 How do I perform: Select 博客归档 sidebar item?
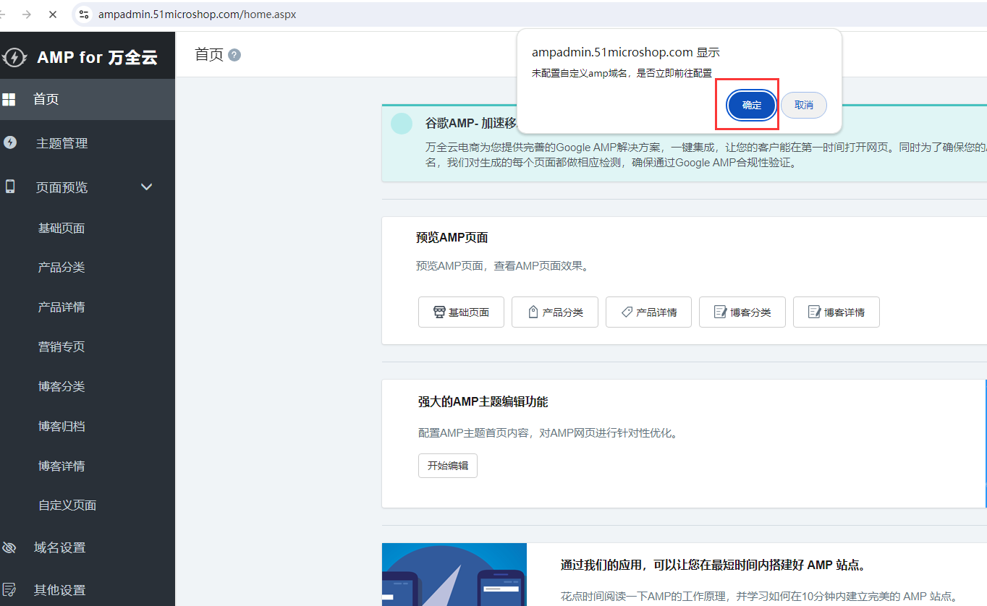coord(62,426)
